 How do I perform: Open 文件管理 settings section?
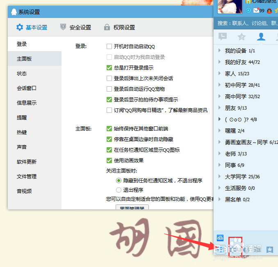(x=34, y=176)
